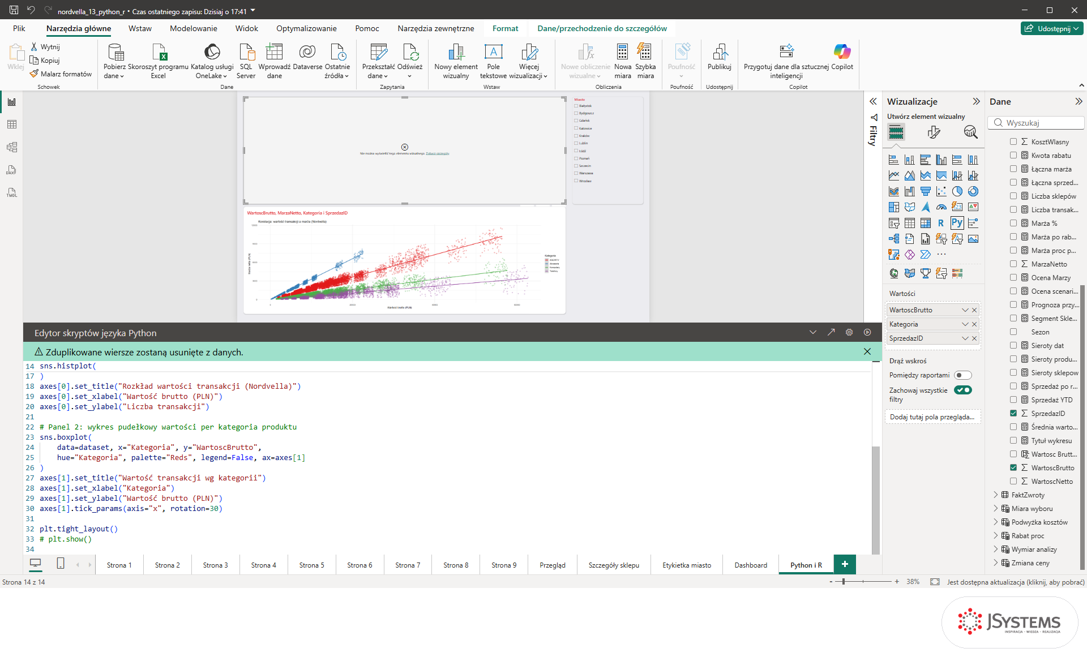
Task: Open the Wstaw ribbon tab
Action: click(140, 28)
